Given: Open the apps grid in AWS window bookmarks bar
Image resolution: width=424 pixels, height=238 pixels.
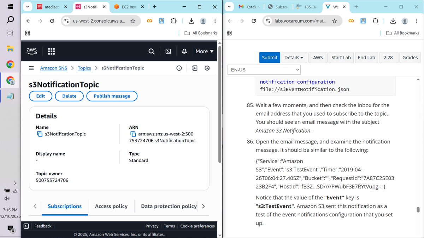Looking at the screenshot, I should coord(28,33).
